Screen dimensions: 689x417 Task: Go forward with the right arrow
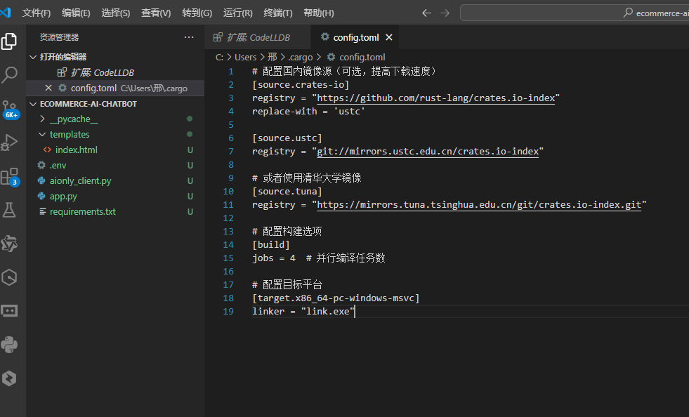coord(445,13)
